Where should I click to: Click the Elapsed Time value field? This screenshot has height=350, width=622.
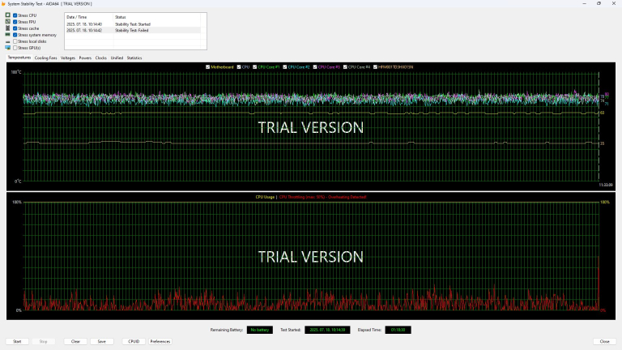point(398,330)
